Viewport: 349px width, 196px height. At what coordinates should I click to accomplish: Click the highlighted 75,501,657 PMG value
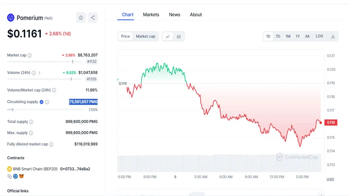tap(83, 102)
